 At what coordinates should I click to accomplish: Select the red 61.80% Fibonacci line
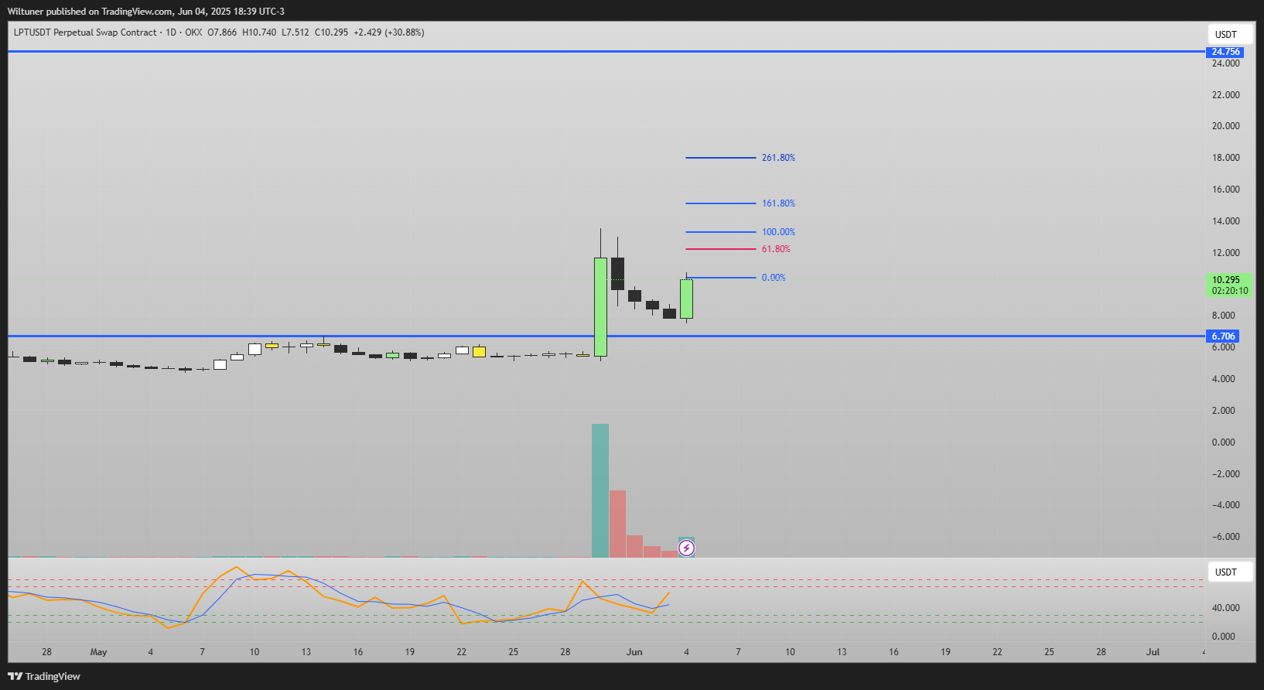[721, 249]
